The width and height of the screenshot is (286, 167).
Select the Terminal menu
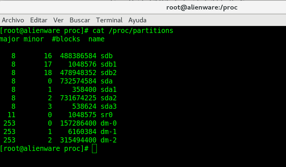coord(109,20)
